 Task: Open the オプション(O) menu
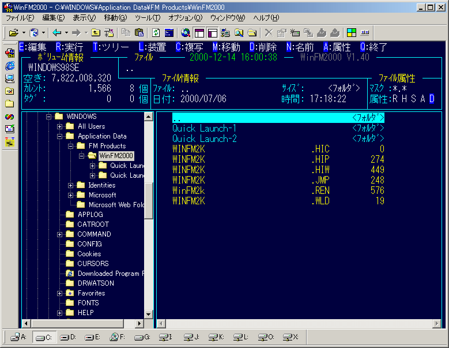pos(185,18)
